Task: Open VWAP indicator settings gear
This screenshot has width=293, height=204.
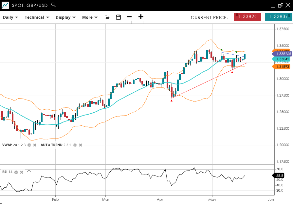Action: coord(29,145)
